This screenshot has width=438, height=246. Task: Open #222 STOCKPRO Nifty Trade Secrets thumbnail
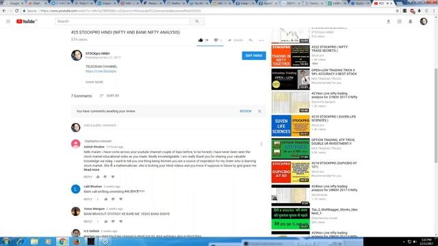coord(290,56)
